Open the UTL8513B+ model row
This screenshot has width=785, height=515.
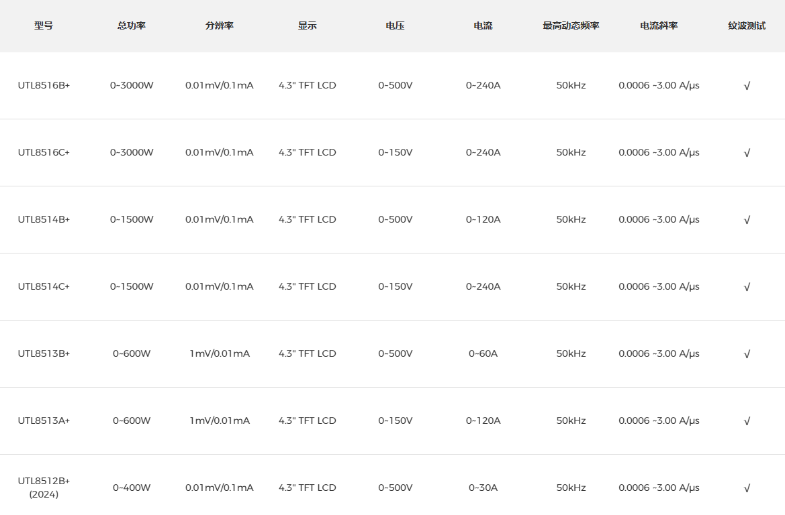point(44,354)
